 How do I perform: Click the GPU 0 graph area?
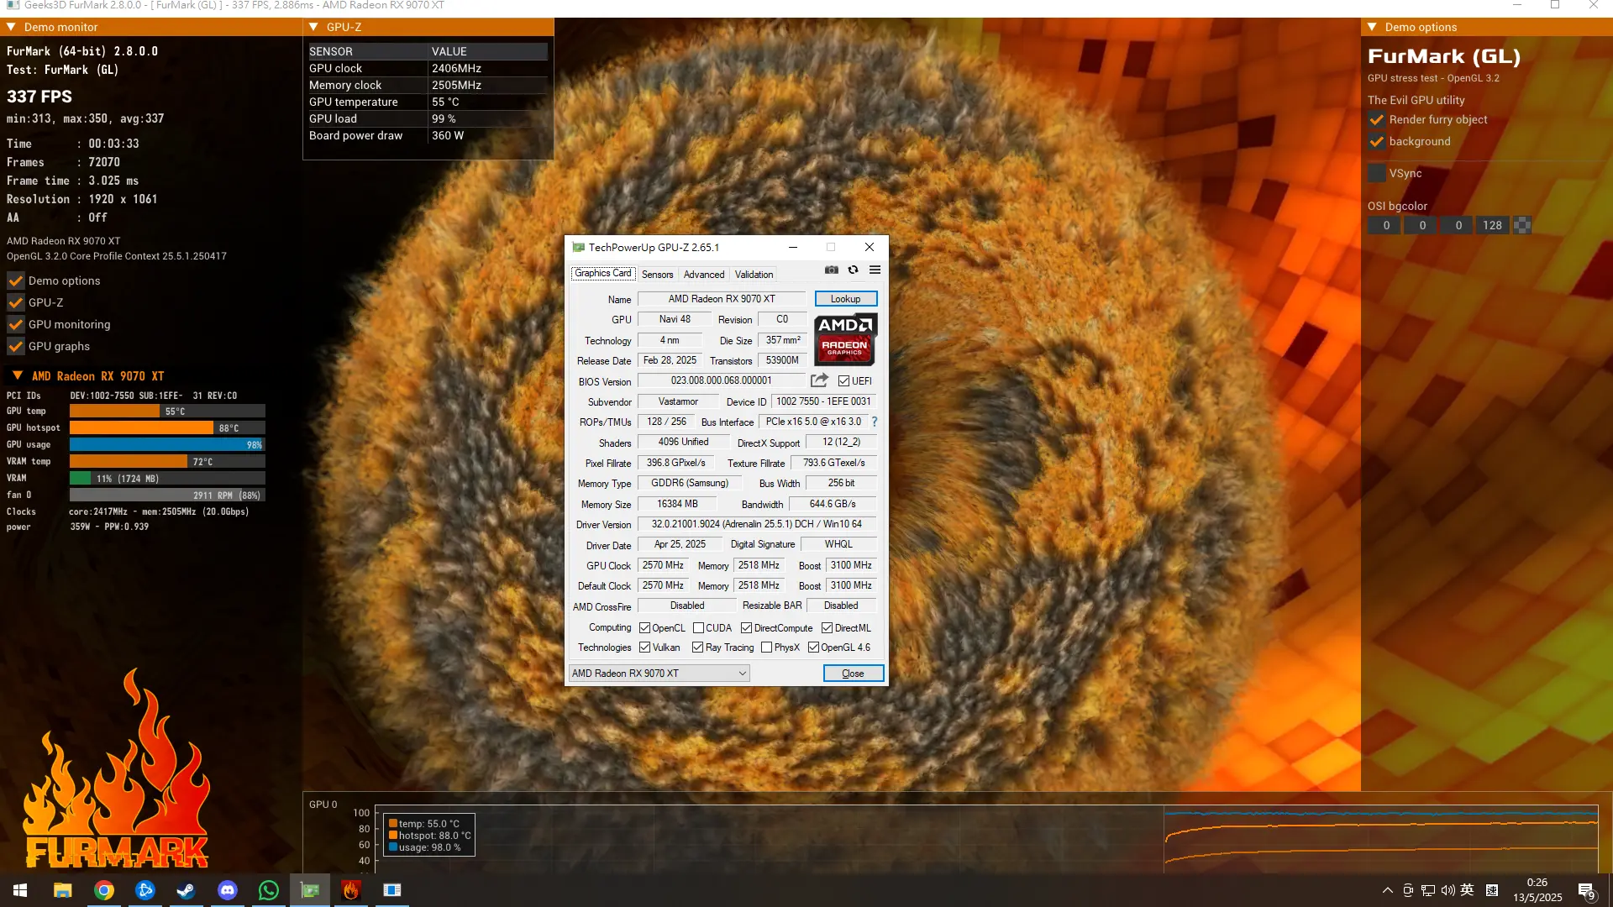[x=986, y=840]
